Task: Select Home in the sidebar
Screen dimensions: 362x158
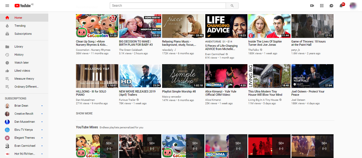Action: point(24,18)
